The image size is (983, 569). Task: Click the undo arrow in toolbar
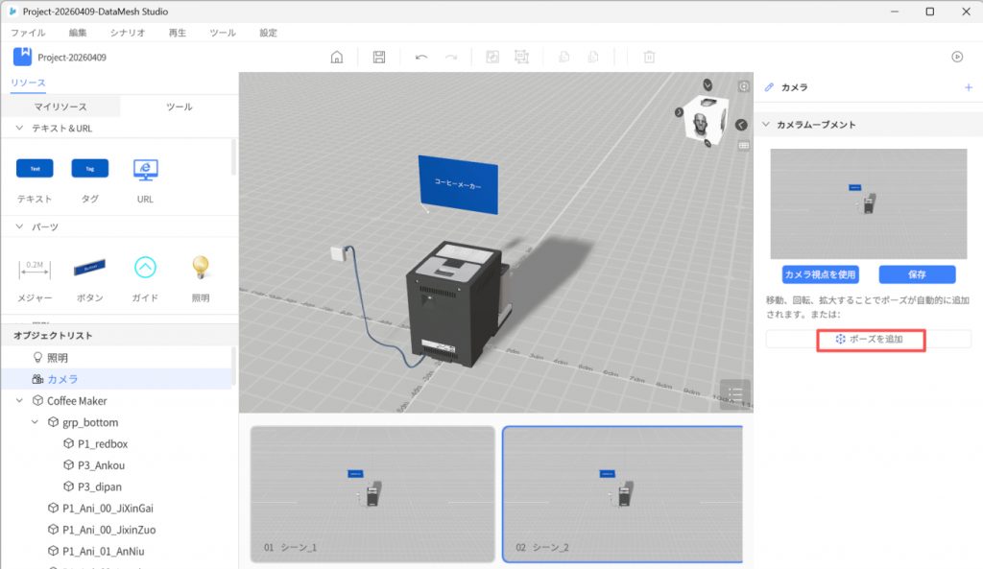coord(420,57)
